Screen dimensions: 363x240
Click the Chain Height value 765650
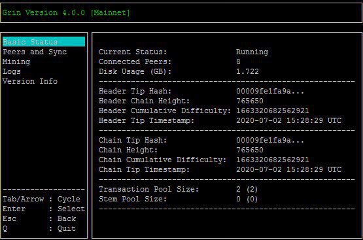(250, 150)
